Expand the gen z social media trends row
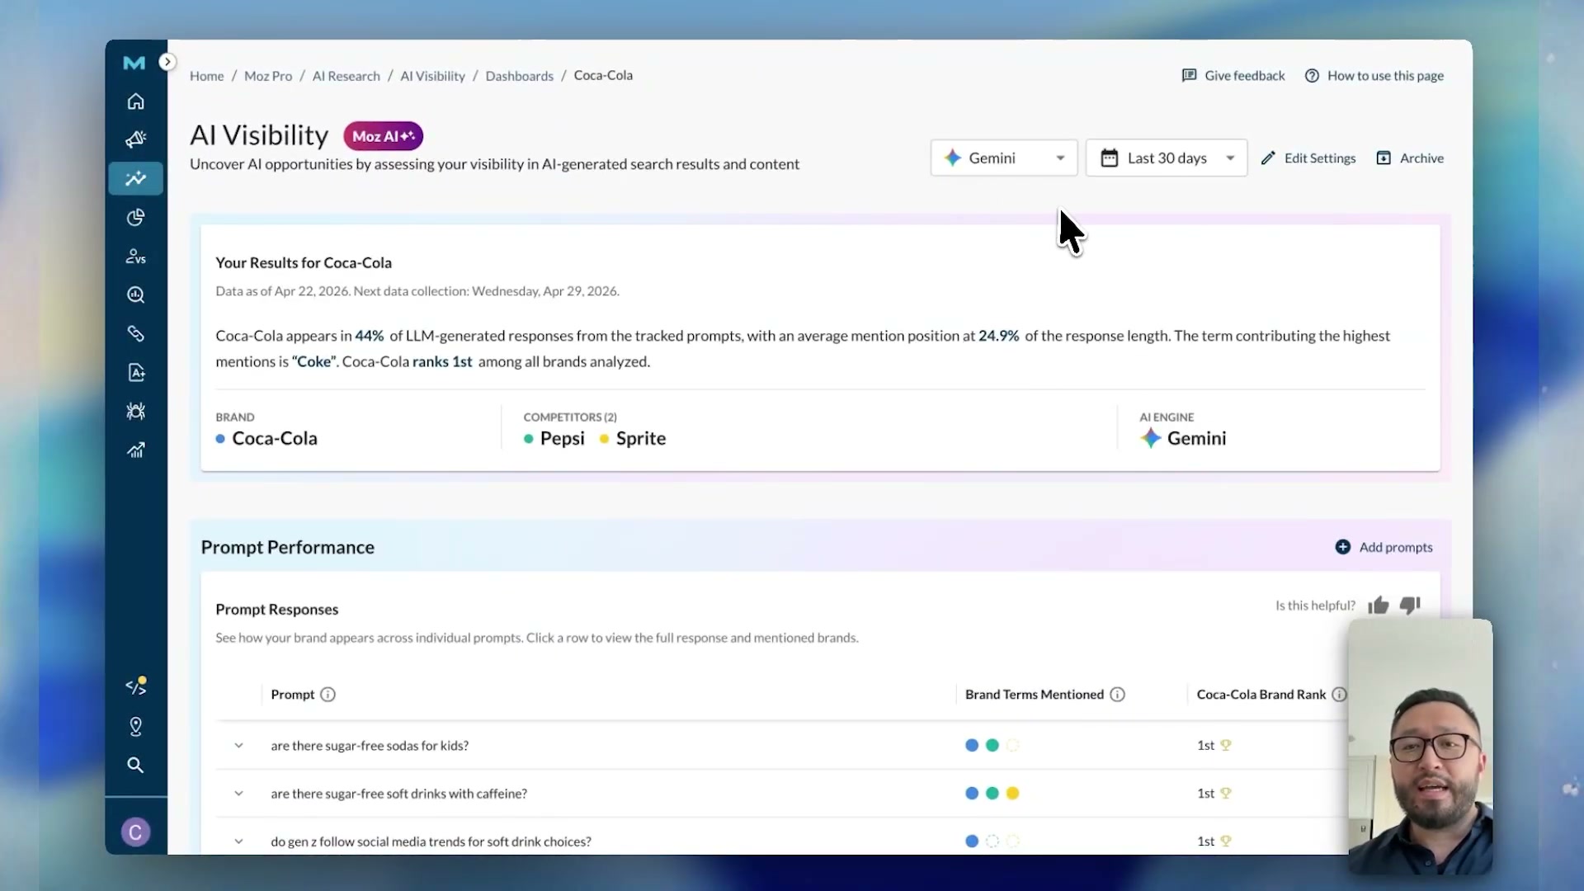1584x891 pixels. [x=238, y=841]
